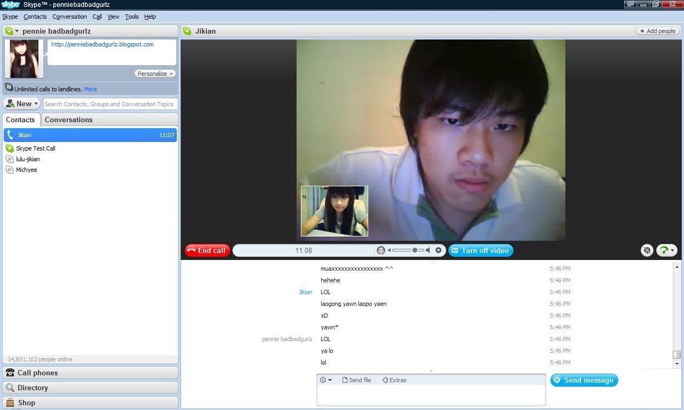Click the chat message input box
The height and width of the screenshot is (410, 684).
431,395
